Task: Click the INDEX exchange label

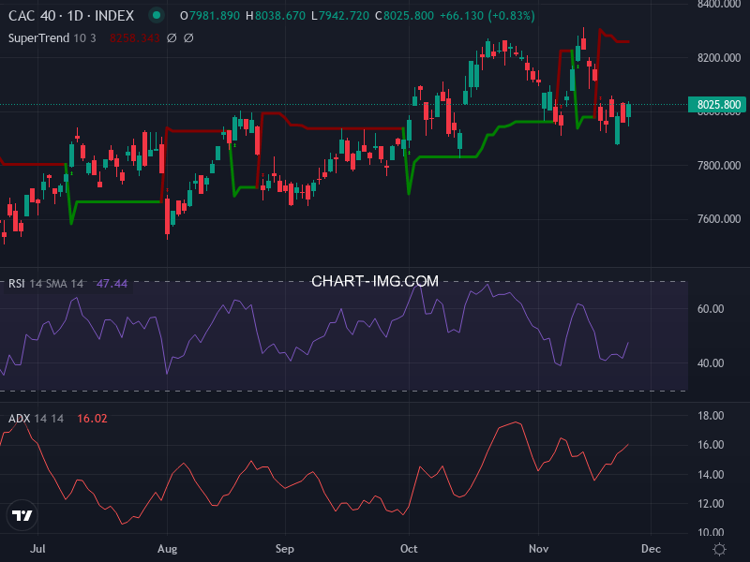Action: (114, 15)
